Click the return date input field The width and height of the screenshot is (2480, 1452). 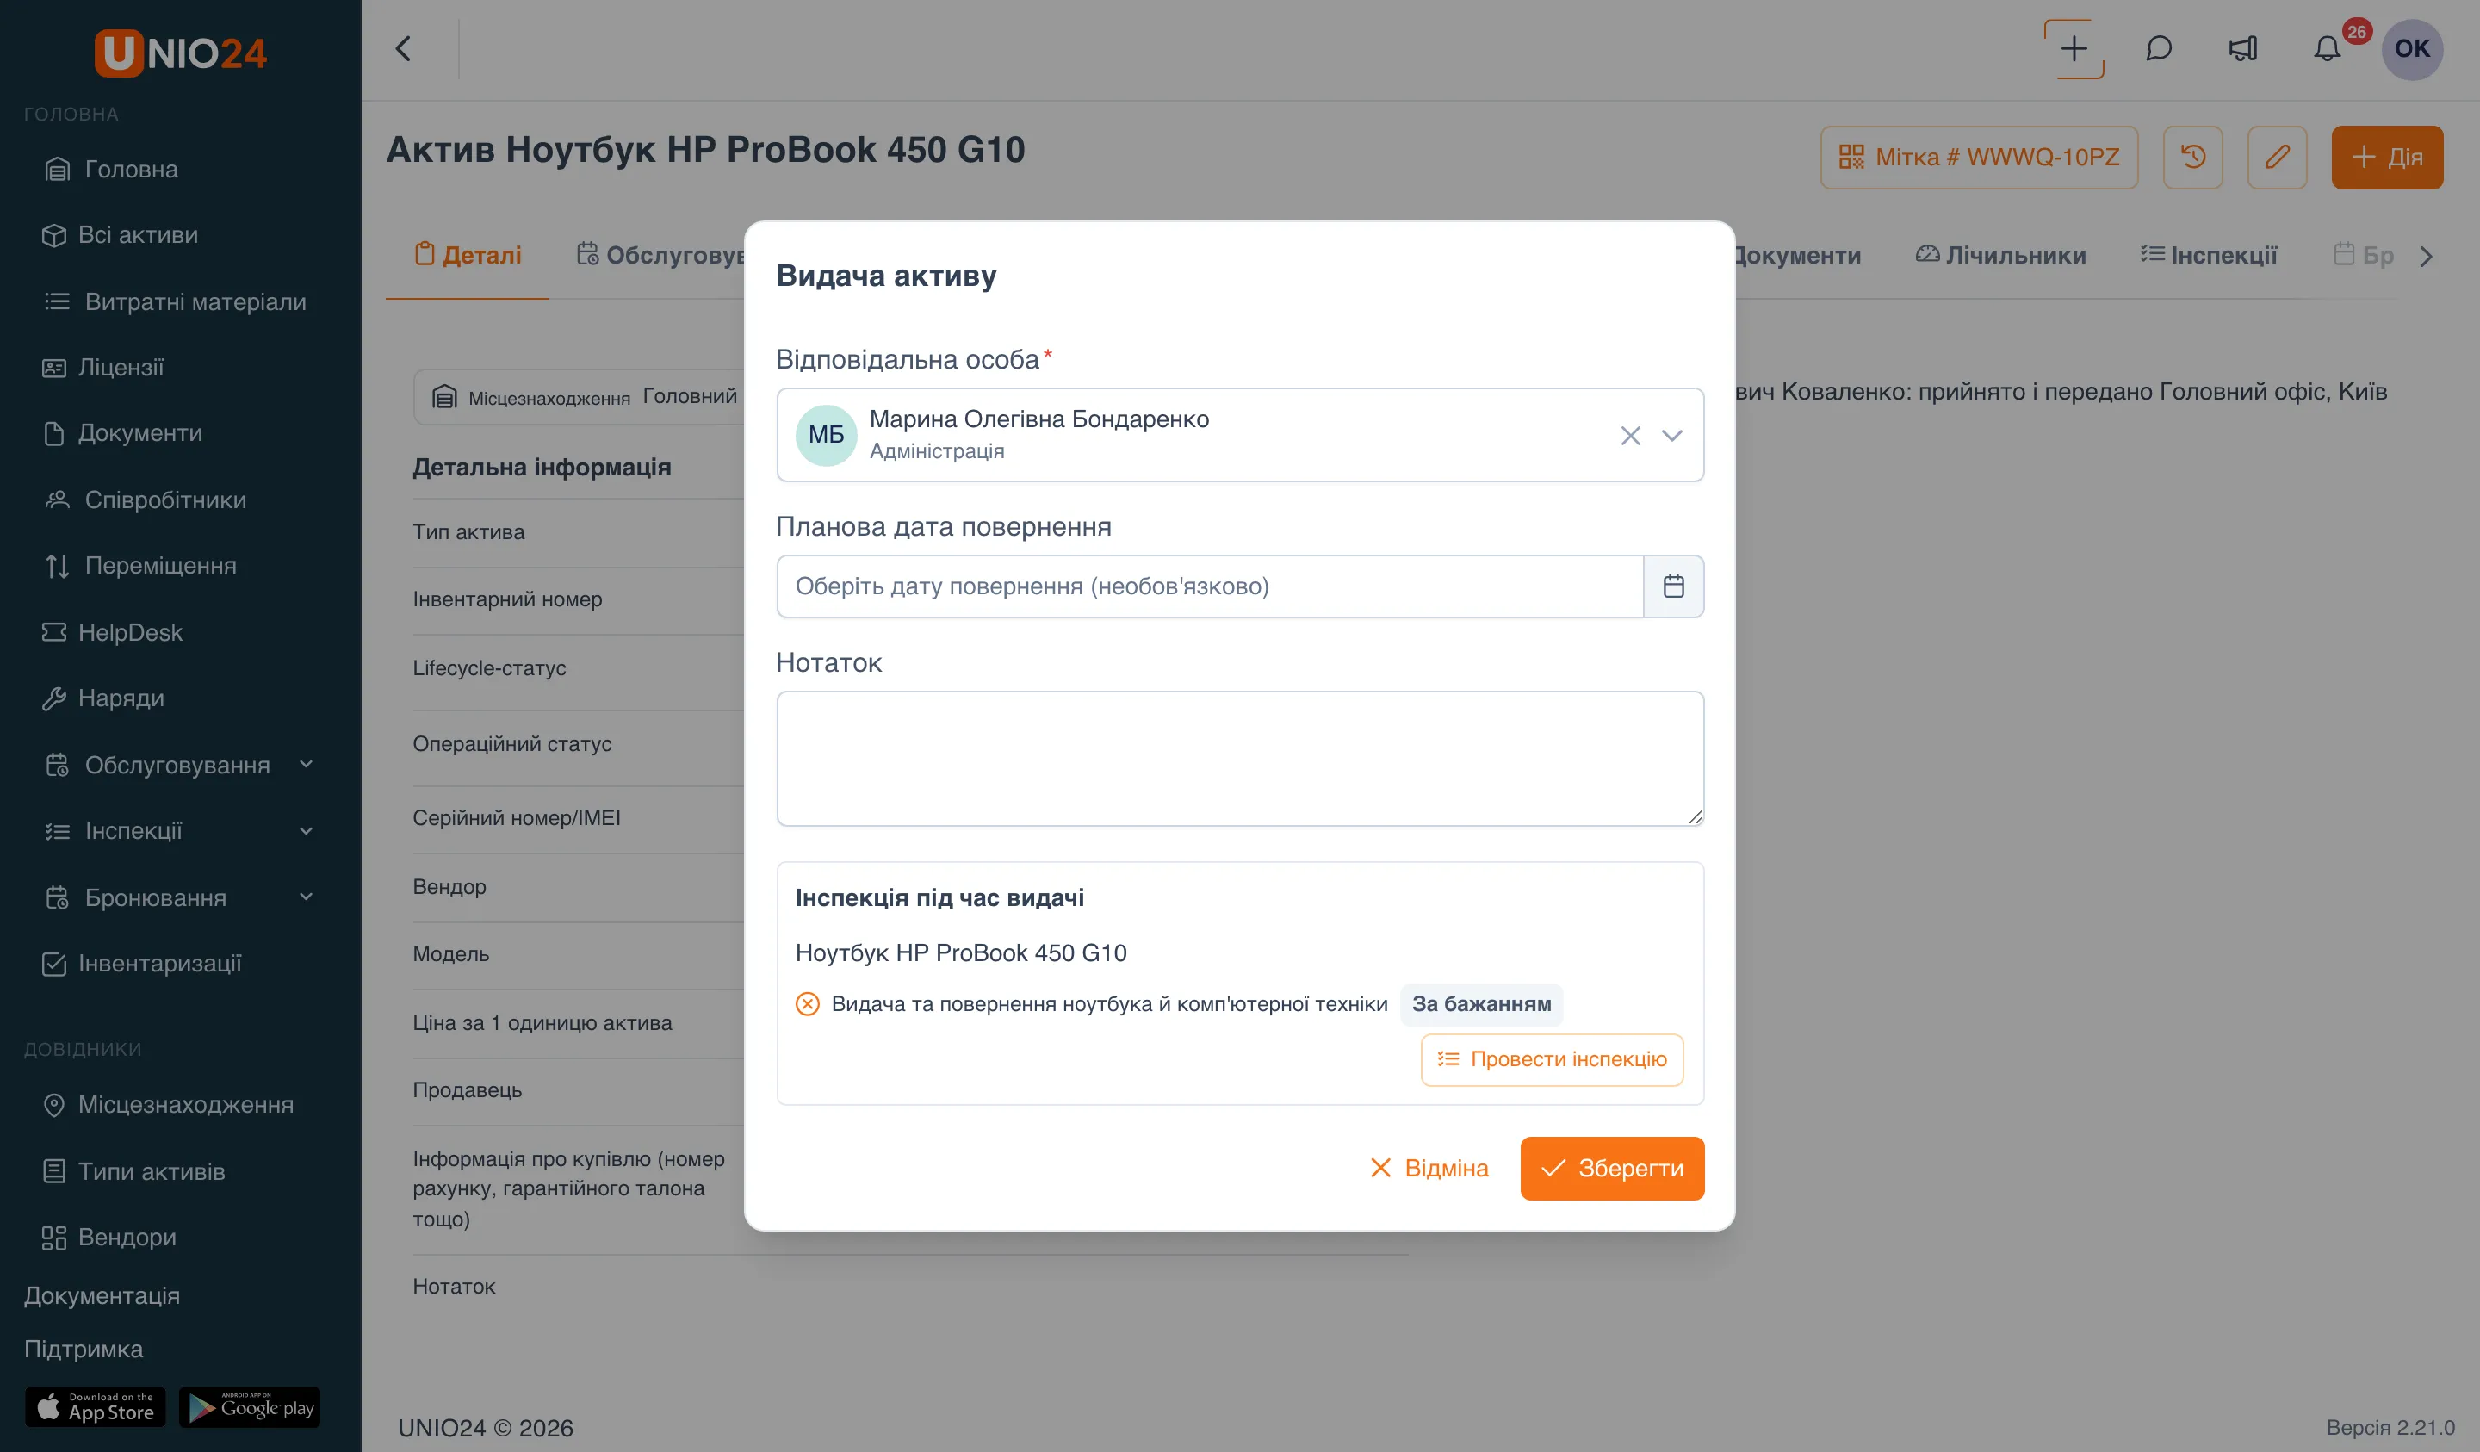coord(1211,586)
